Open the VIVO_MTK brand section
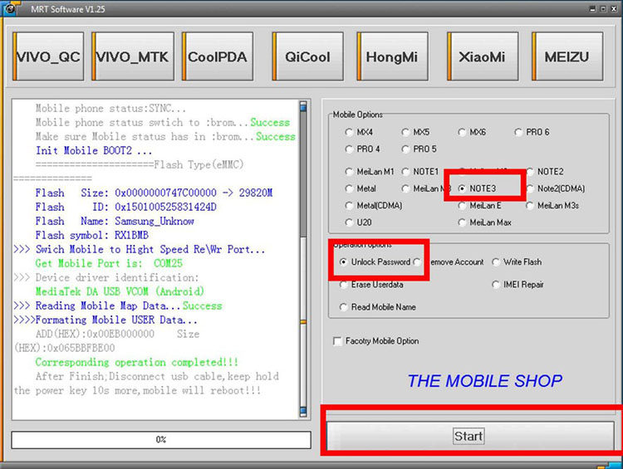The width and height of the screenshot is (623, 469). pos(133,56)
